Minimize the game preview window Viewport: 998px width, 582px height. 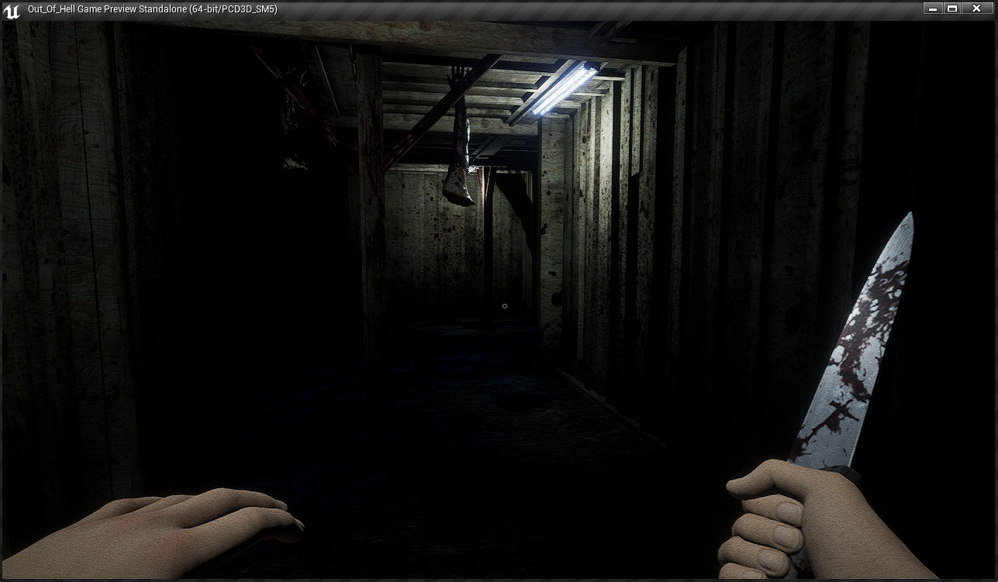(934, 9)
